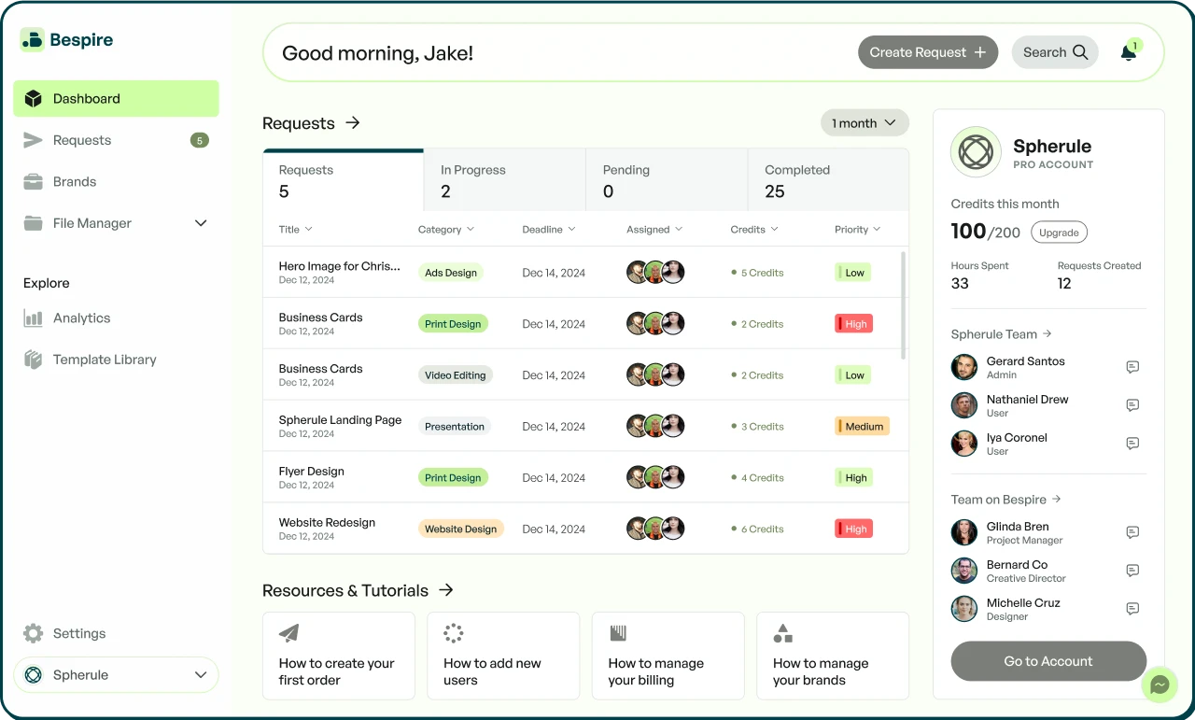
Task: Click the notification bell icon
Action: [x=1127, y=52]
